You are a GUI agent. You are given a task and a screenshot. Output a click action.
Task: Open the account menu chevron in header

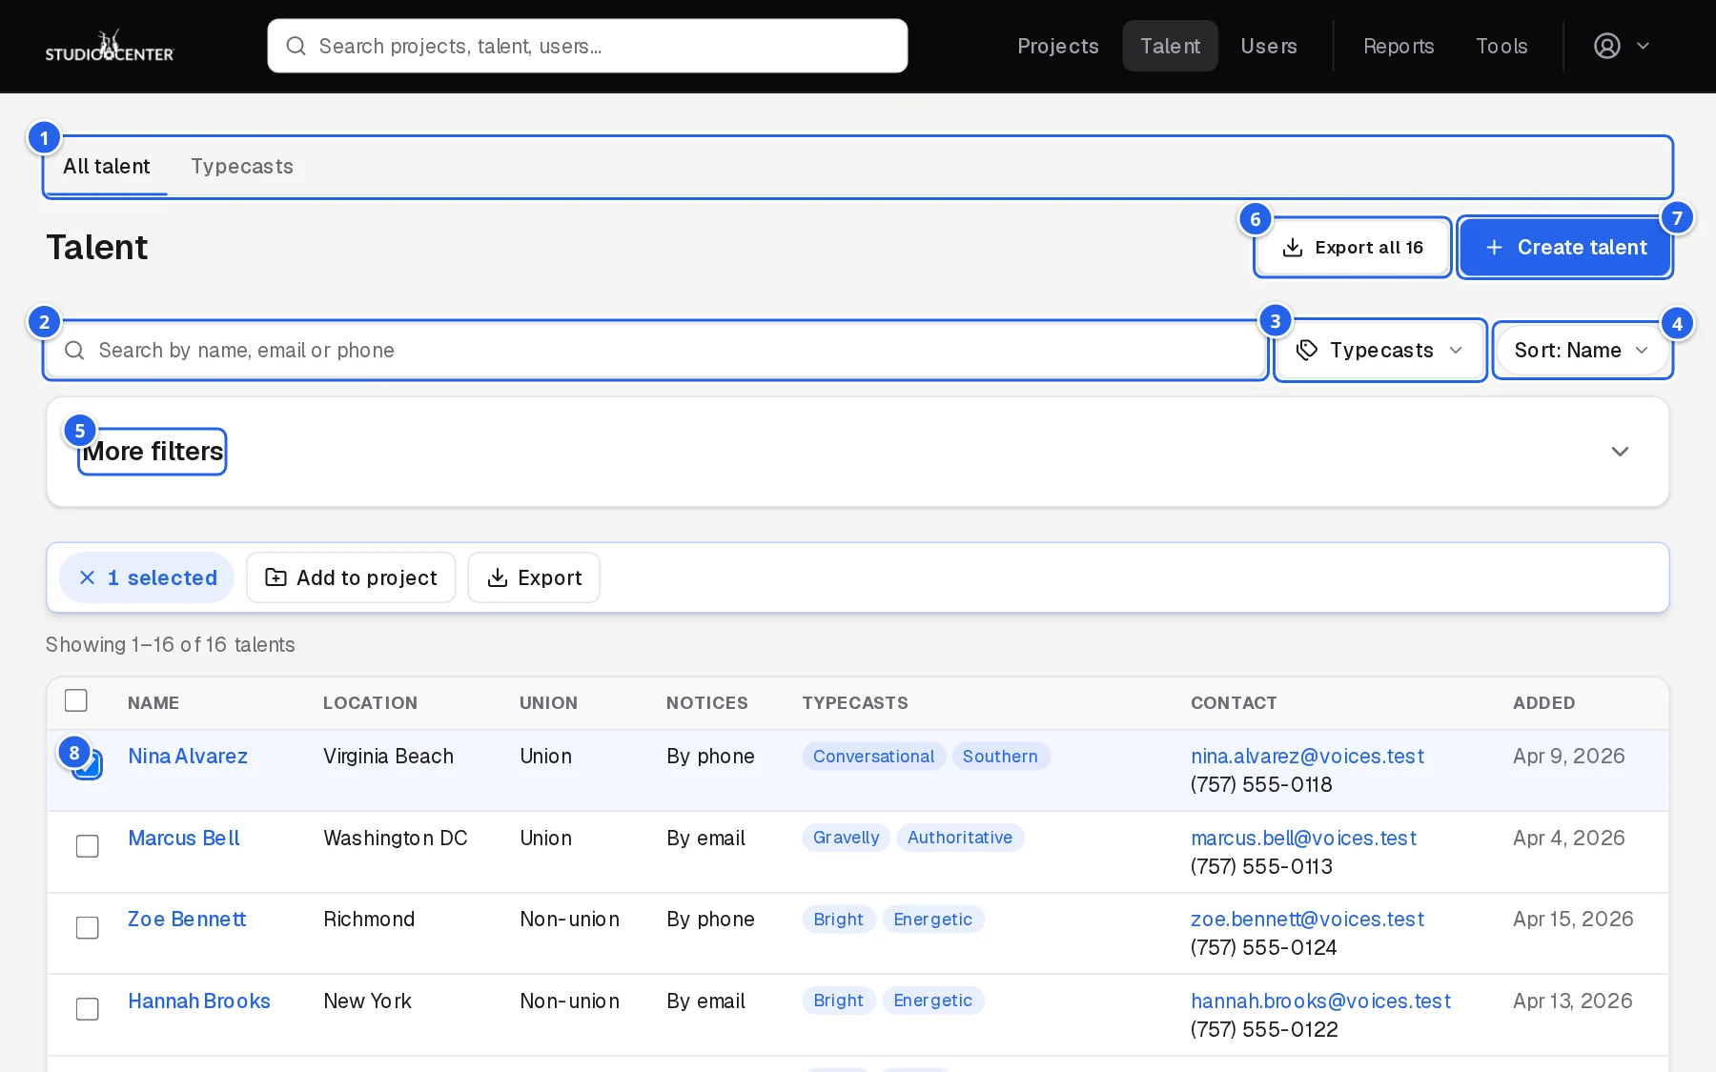(x=1643, y=46)
